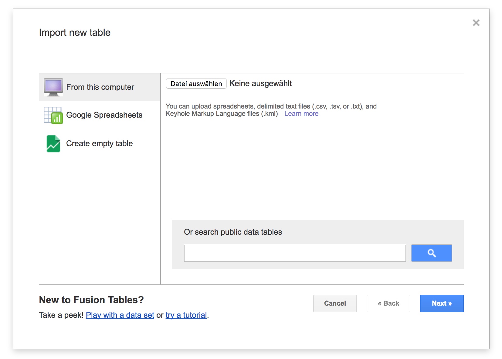Click the Datei auswählen file button
This screenshot has height=359, width=502.
196,84
